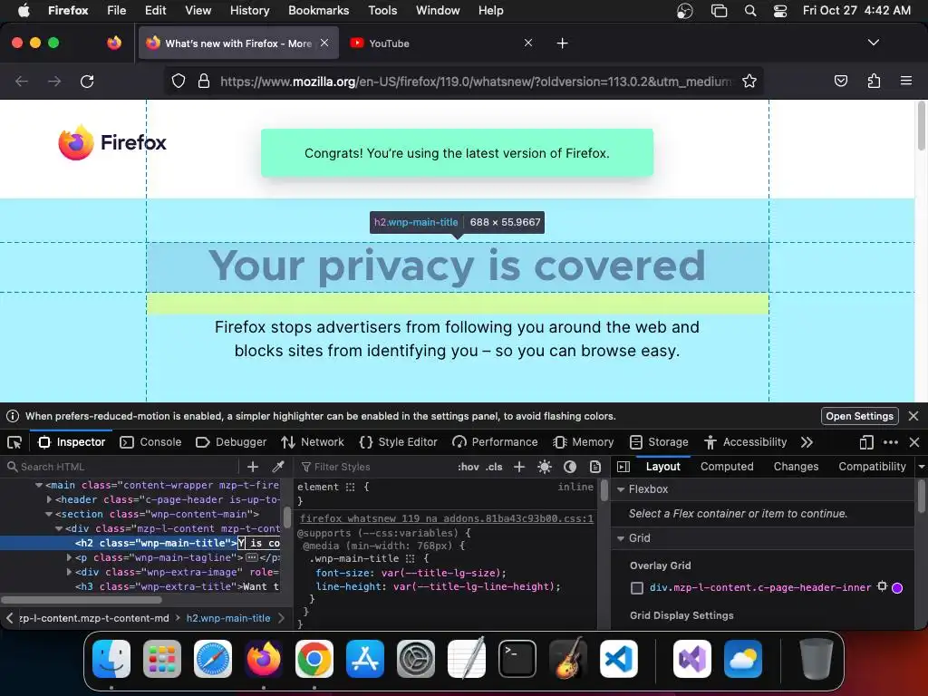Open the Debugger tab
This screenshot has width=928, height=696.
231,442
